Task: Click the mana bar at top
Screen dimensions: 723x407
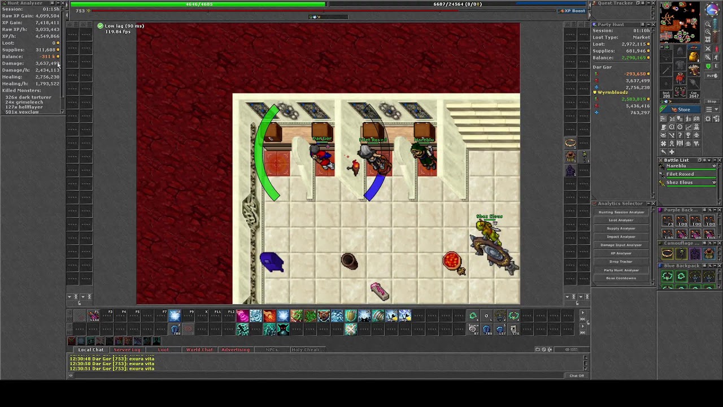Action: [x=458, y=4]
